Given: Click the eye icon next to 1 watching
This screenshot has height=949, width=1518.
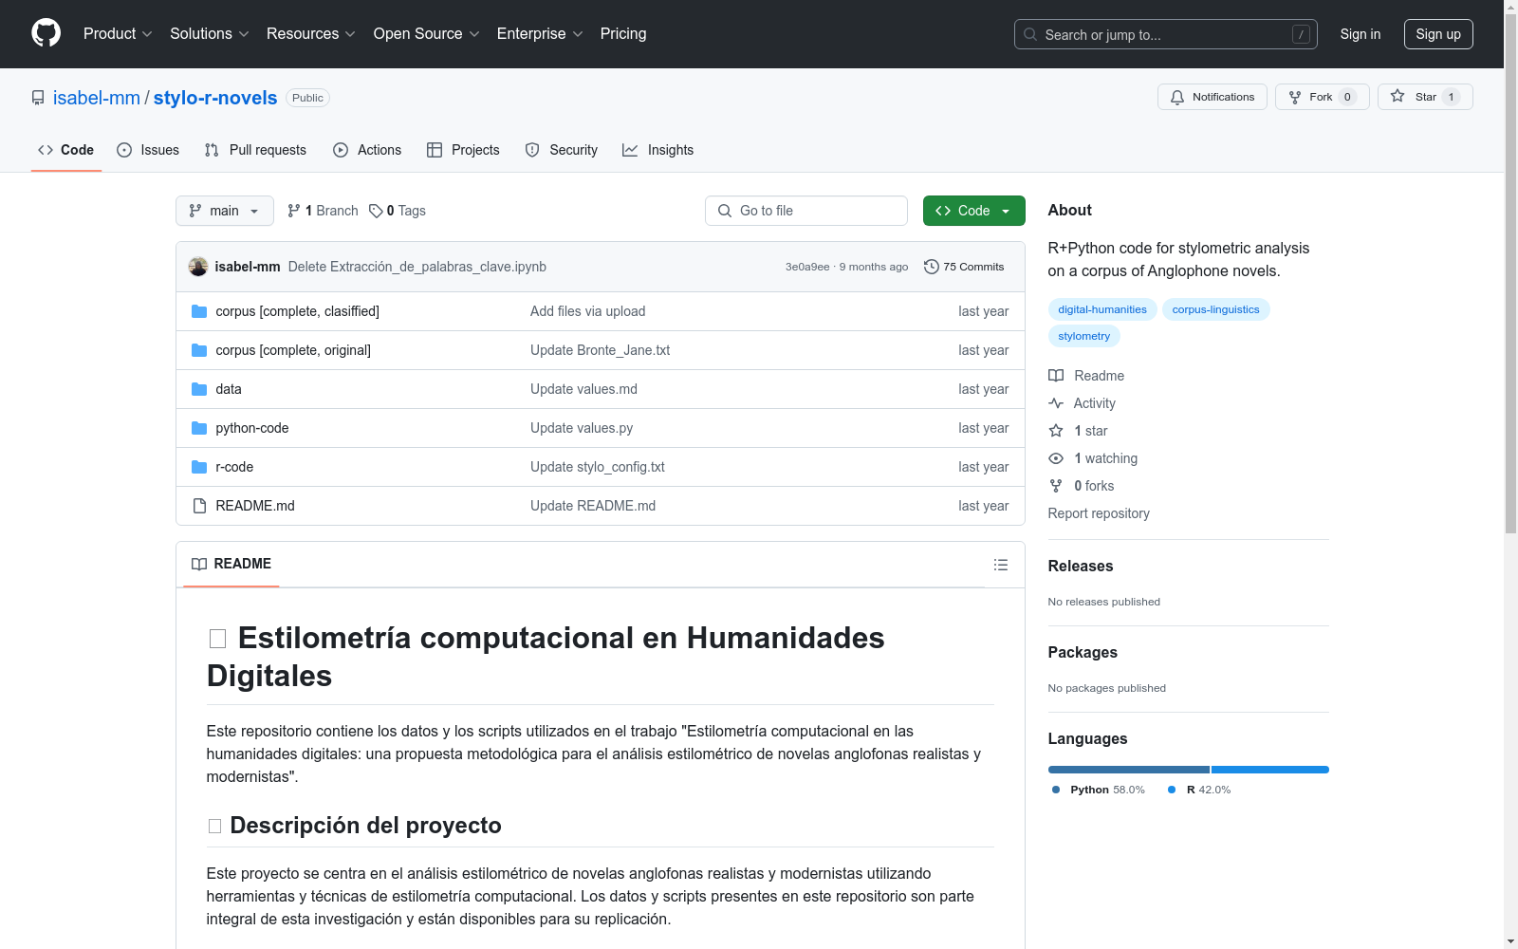Looking at the screenshot, I should 1056,458.
